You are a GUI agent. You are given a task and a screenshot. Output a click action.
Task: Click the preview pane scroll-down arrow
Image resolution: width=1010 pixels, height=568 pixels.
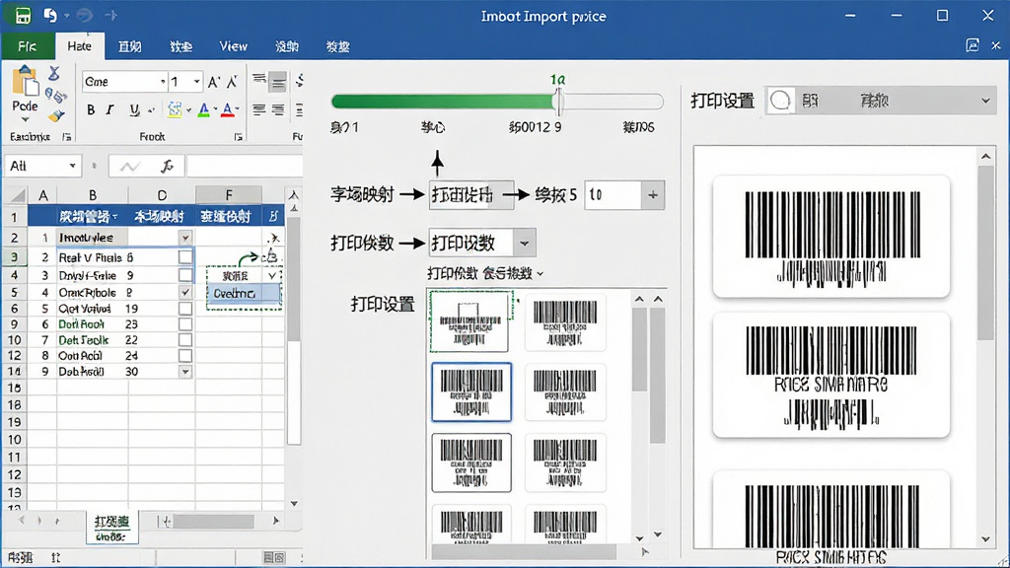tap(985, 539)
